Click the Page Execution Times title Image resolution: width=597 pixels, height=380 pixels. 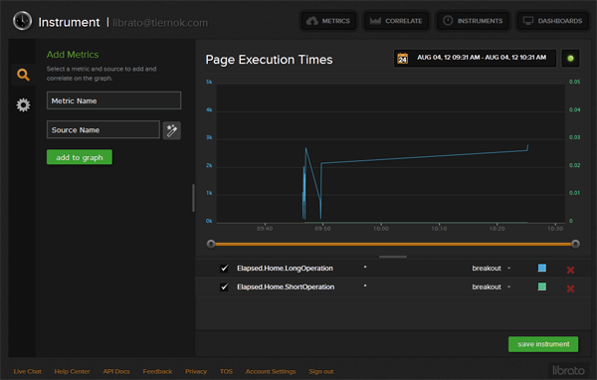269,60
